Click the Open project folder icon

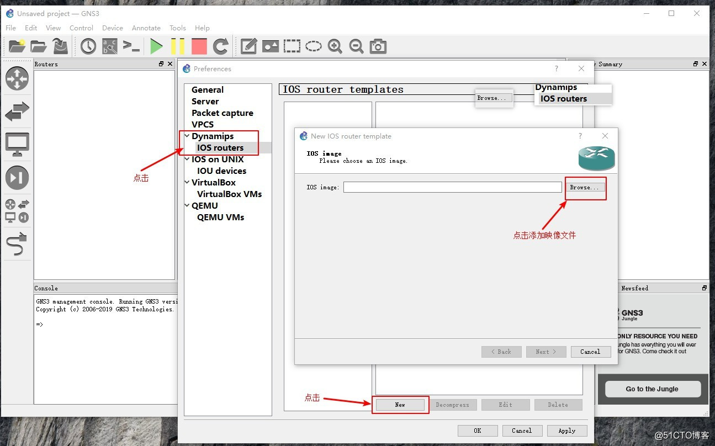click(39, 46)
